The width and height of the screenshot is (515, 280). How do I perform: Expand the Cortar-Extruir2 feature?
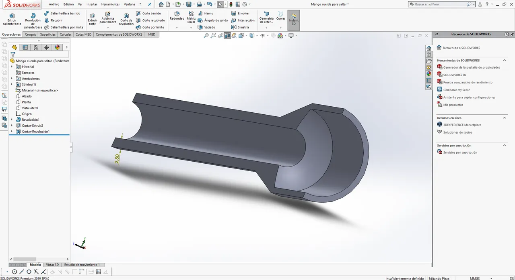pos(12,126)
